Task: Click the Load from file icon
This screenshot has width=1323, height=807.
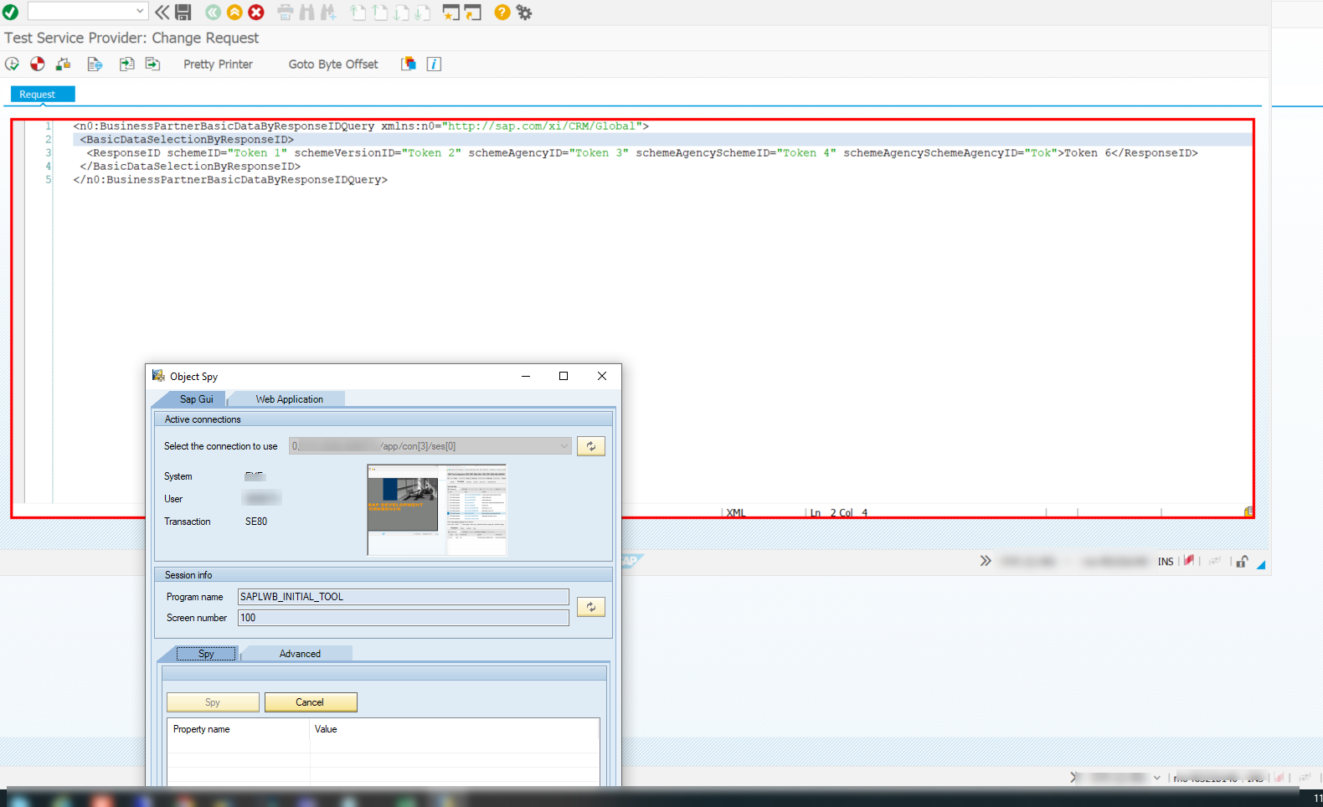Action: click(x=126, y=64)
